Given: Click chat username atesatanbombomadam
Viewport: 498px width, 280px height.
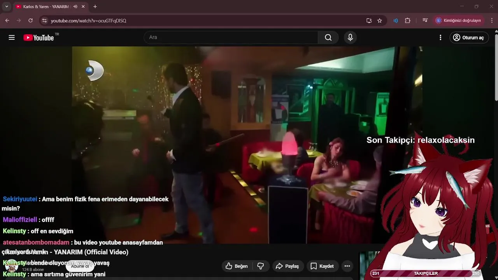Looking at the screenshot, I should point(36,242).
